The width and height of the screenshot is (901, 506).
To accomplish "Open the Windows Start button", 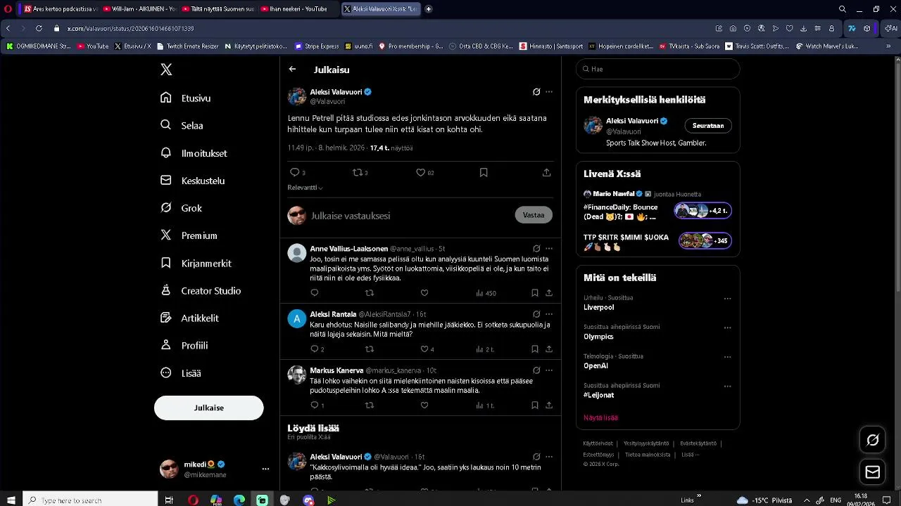I will [11, 500].
